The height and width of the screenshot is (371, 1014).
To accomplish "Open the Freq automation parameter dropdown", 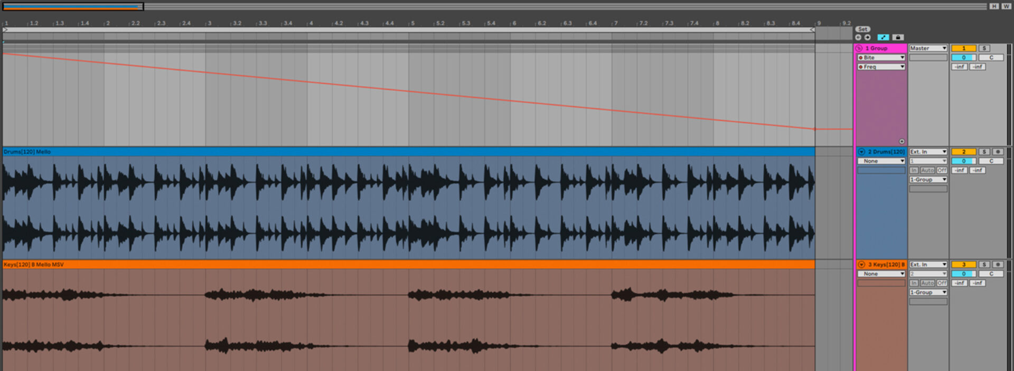I will [881, 67].
